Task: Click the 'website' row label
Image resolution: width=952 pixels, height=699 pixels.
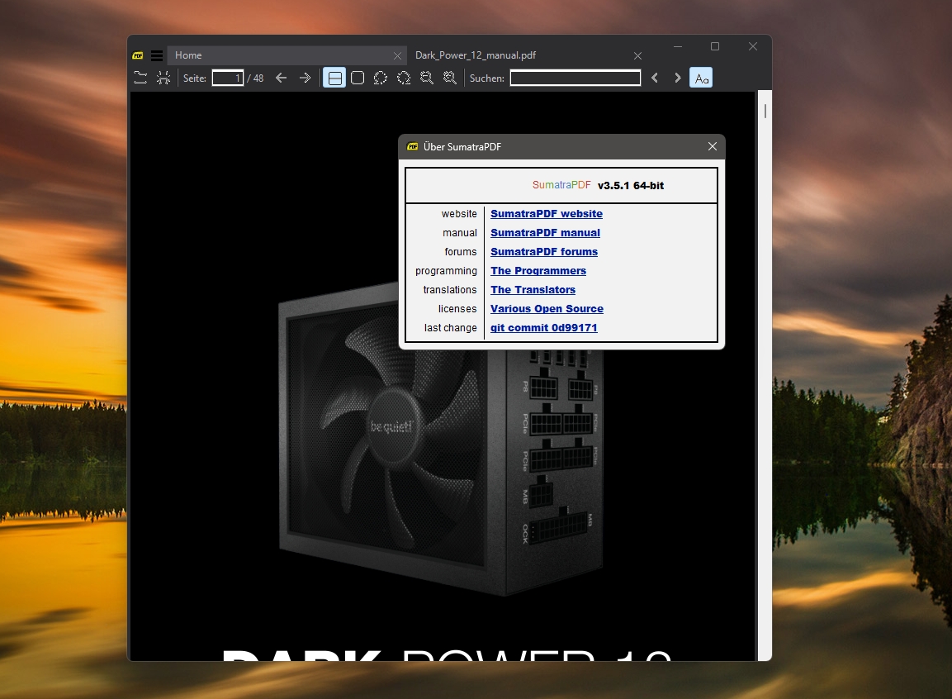Action: click(459, 214)
